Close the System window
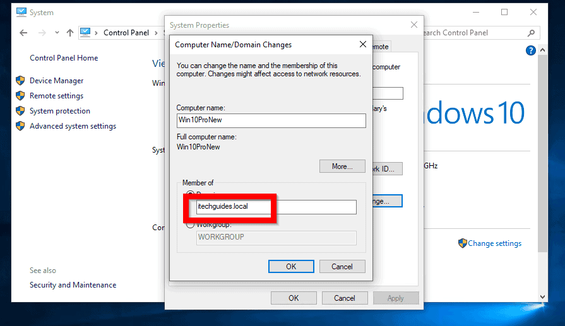The width and height of the screenshot is (565, 326). (x=533, y=12)
